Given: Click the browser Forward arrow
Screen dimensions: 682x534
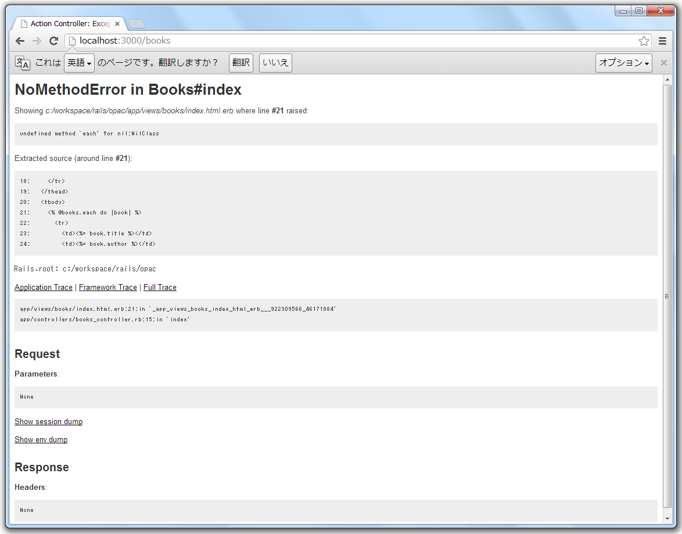Looking at the screenshot, I should [x=37, y=41].
